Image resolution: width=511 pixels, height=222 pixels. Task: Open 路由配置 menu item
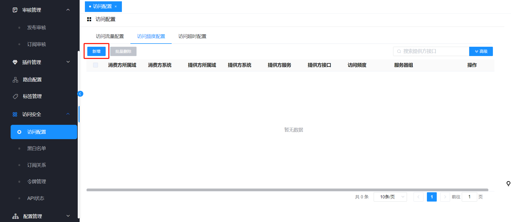pos(32,80)
